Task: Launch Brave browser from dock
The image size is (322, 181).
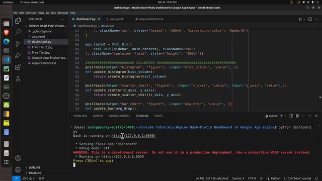Action: pos(7,32)
